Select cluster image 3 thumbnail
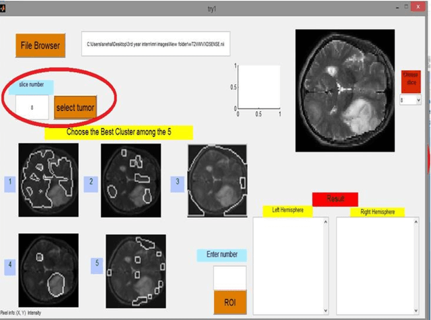This screenshot has width=431, height=320. [x=217, y=181]
